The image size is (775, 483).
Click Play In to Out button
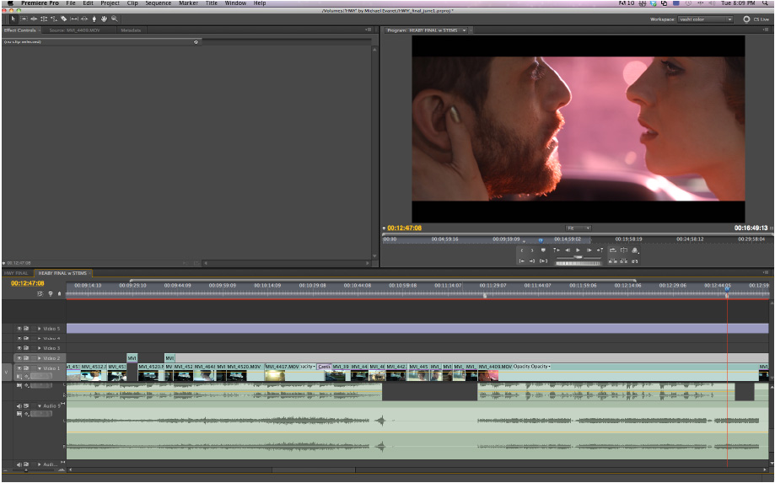coord(543,260)
